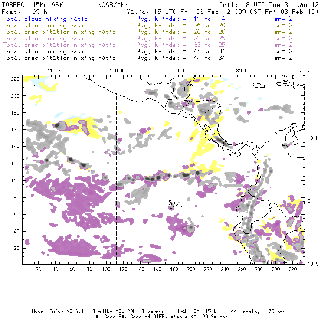Image resolution: width=321 pixels, height=321 pixels.
Task: Click the '0' equator latitude label
Action: tap(309, 201)
